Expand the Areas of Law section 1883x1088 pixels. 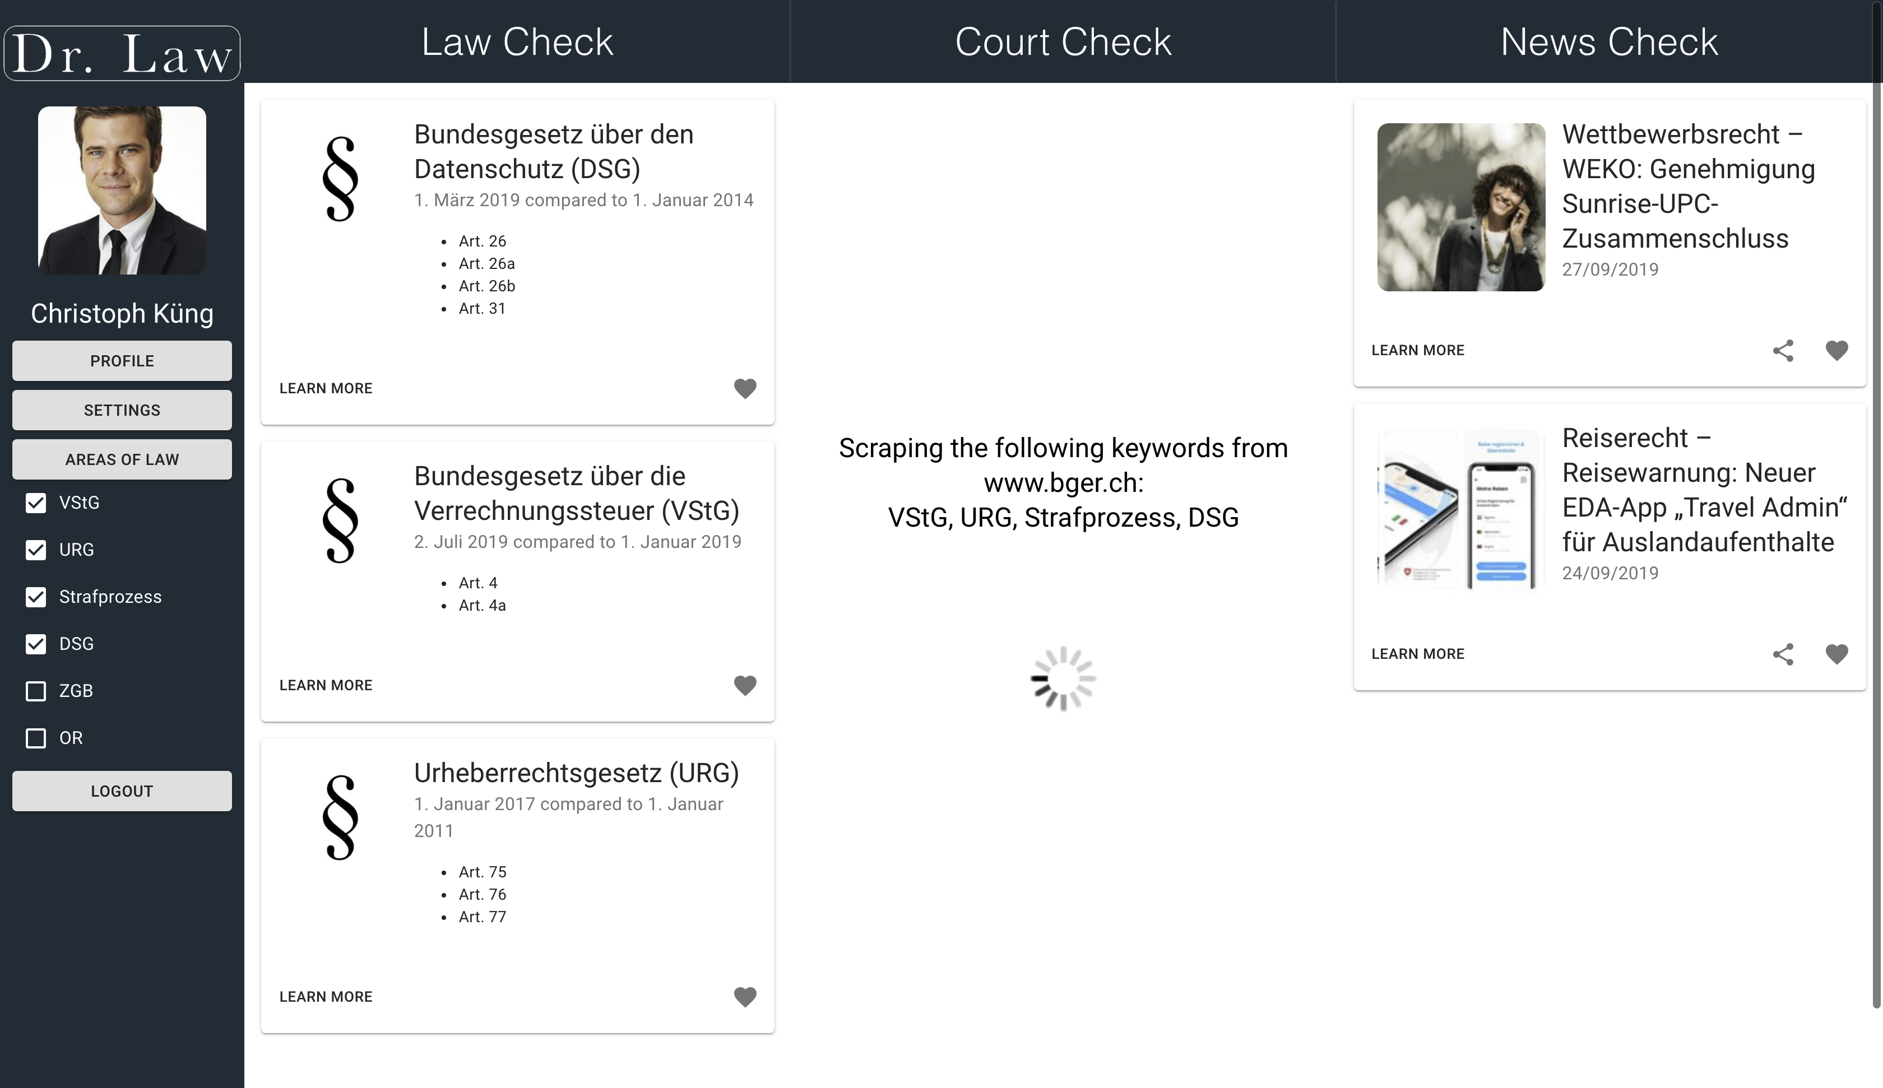pos(122,459)
